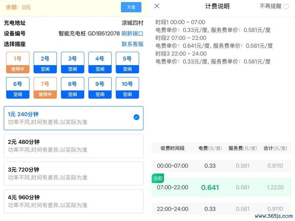Click the 07:00~22:00 current row time
The height and width of the screenshot is (221, 295).
[x=172, y=187]
